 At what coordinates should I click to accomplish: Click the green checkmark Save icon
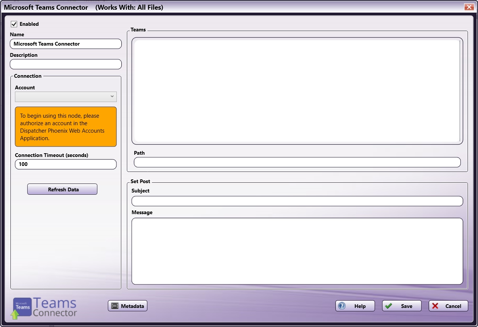(x=388, y=306)
